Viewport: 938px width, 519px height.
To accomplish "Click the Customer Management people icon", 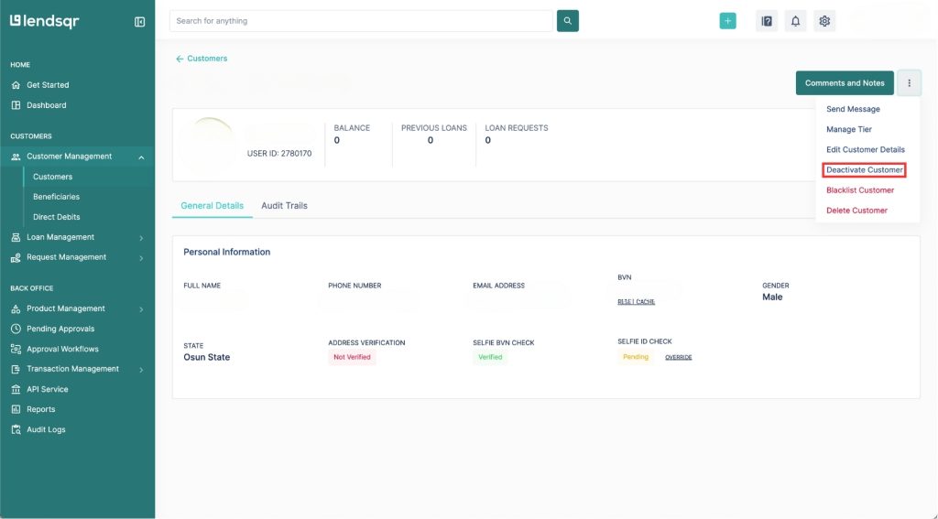I will click(16, 157).
